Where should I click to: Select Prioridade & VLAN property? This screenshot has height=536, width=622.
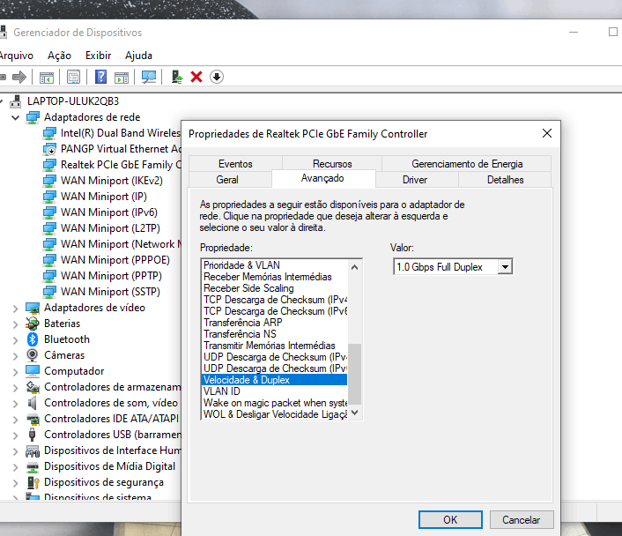(275, 265)
